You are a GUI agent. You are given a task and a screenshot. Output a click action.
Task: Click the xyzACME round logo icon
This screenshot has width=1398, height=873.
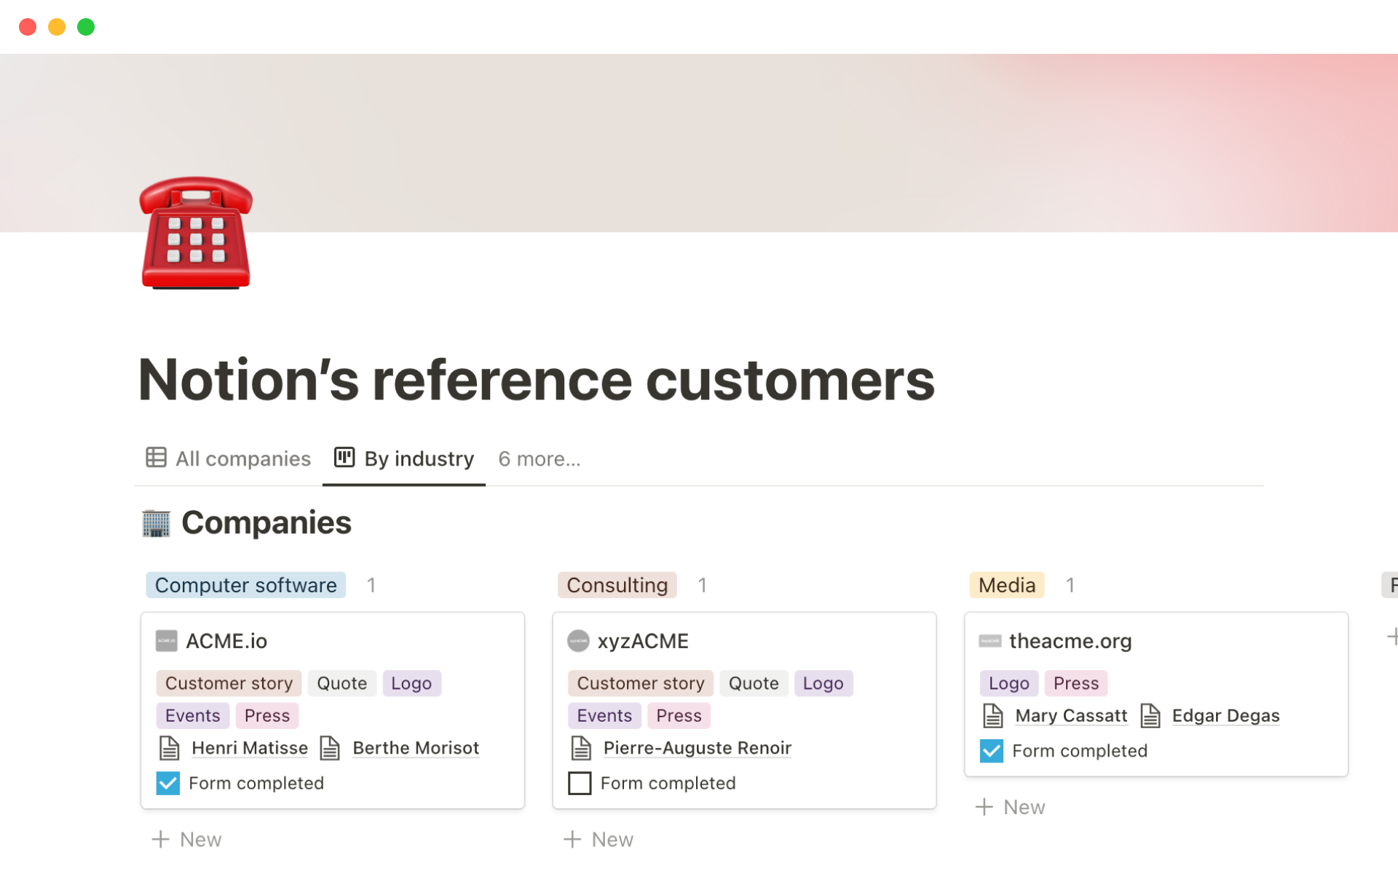click(x=578, y=641)
